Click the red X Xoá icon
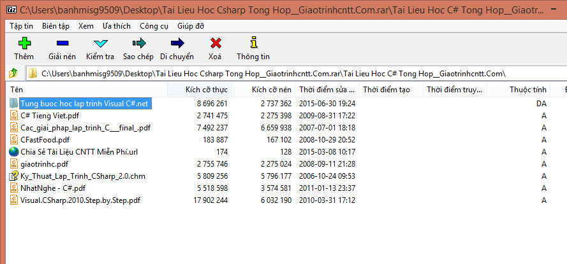 pos(216,43)
